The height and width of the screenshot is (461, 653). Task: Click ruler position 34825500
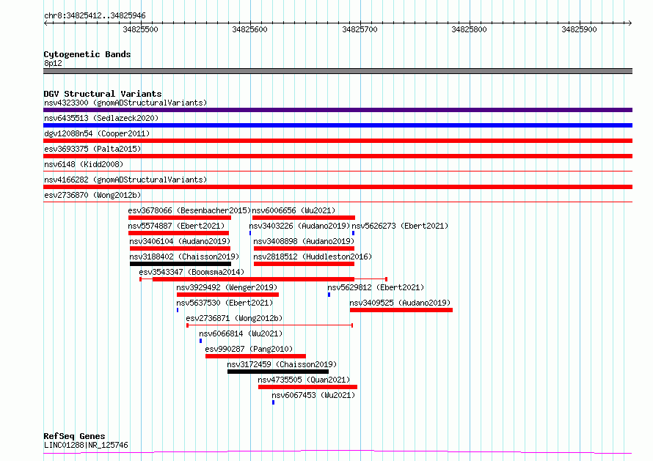pos(140,29)
